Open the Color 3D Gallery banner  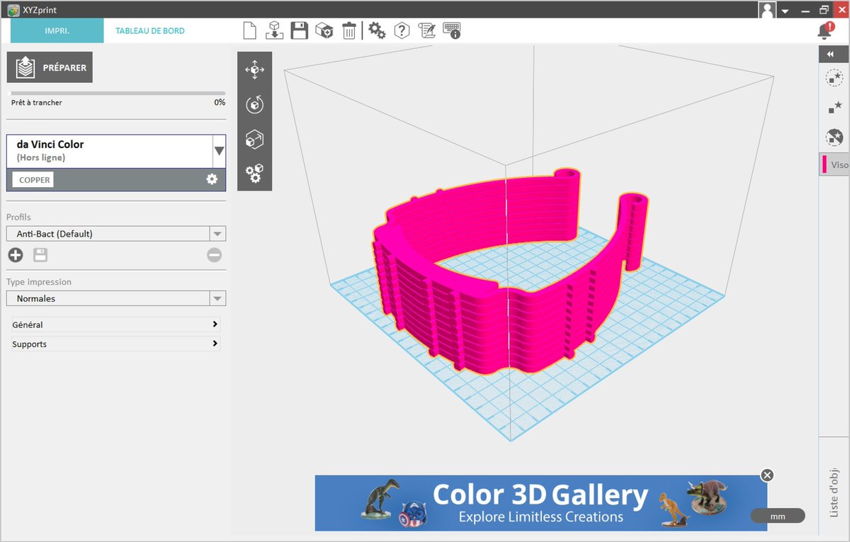pos(540,503)
